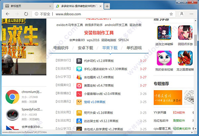Click the 达达骑士版 app icon
199x136 pixels.
(x=79, y=121)
